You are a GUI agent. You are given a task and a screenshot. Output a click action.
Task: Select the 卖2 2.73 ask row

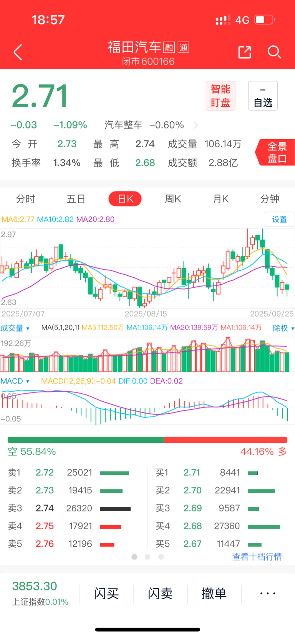click(x=70, y=490)
